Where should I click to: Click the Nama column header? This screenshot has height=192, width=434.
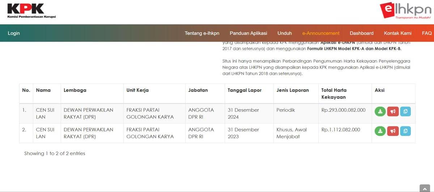pos(43,90)
